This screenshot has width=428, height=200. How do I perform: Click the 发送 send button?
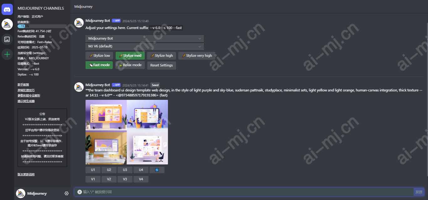click(x=418, y=192)
